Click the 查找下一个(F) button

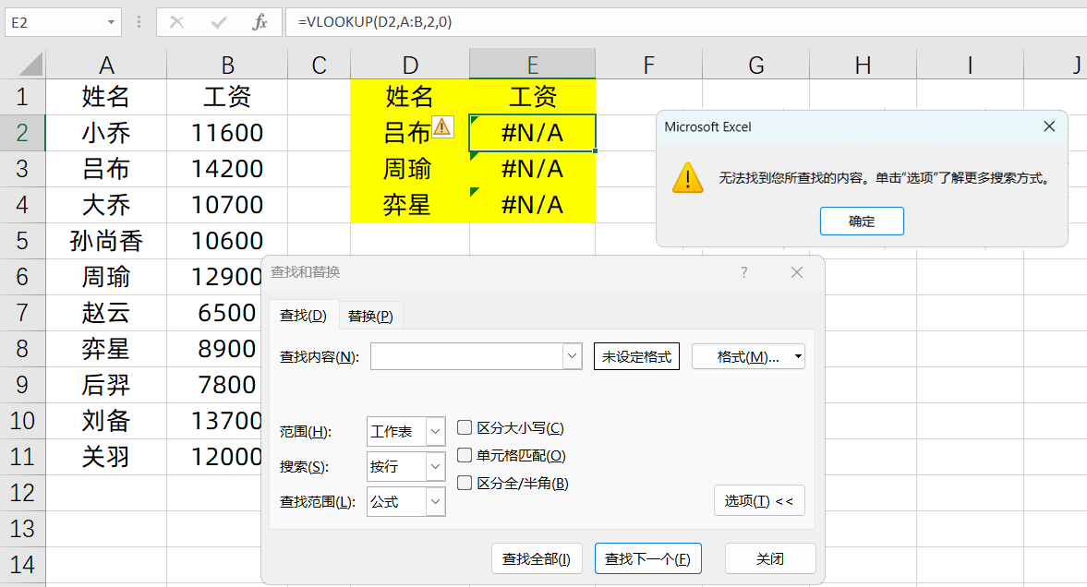(x=647, y=558)
